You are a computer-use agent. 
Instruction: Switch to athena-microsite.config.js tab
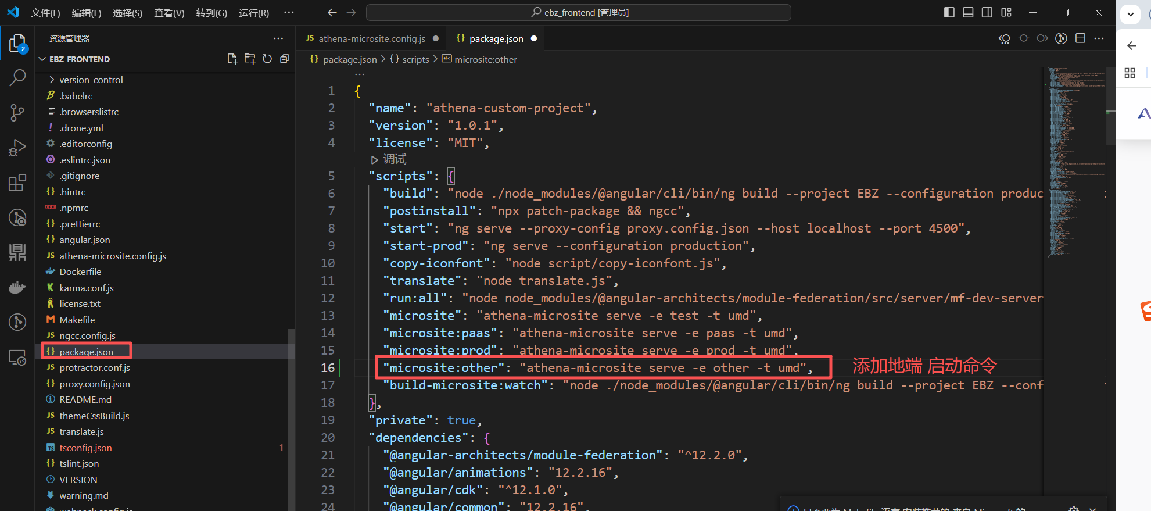(x=371, y=38)
